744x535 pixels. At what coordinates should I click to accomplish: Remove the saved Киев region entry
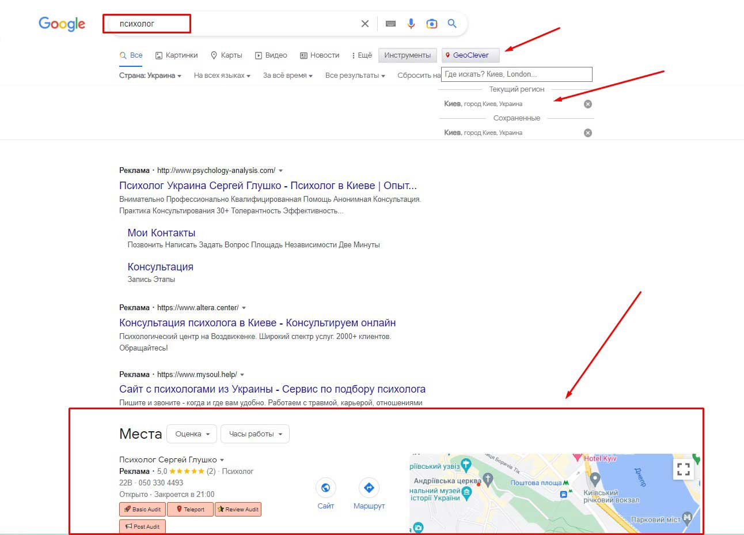[588, 133]
